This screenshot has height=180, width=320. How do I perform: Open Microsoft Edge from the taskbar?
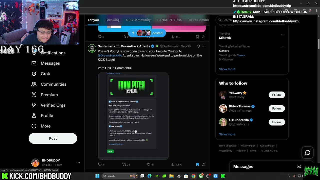coord(149,176)
